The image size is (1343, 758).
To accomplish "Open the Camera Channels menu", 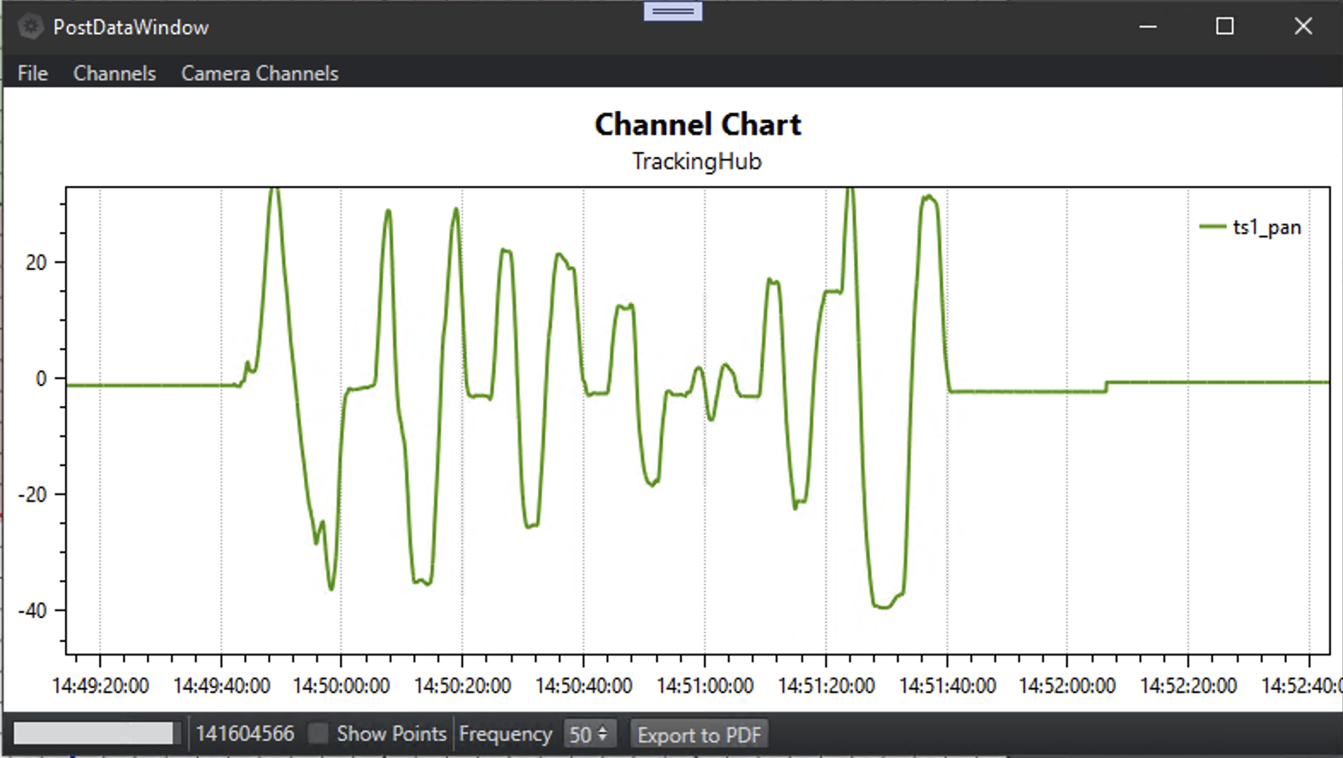I will pyautogui.click(x=260, y=73).
